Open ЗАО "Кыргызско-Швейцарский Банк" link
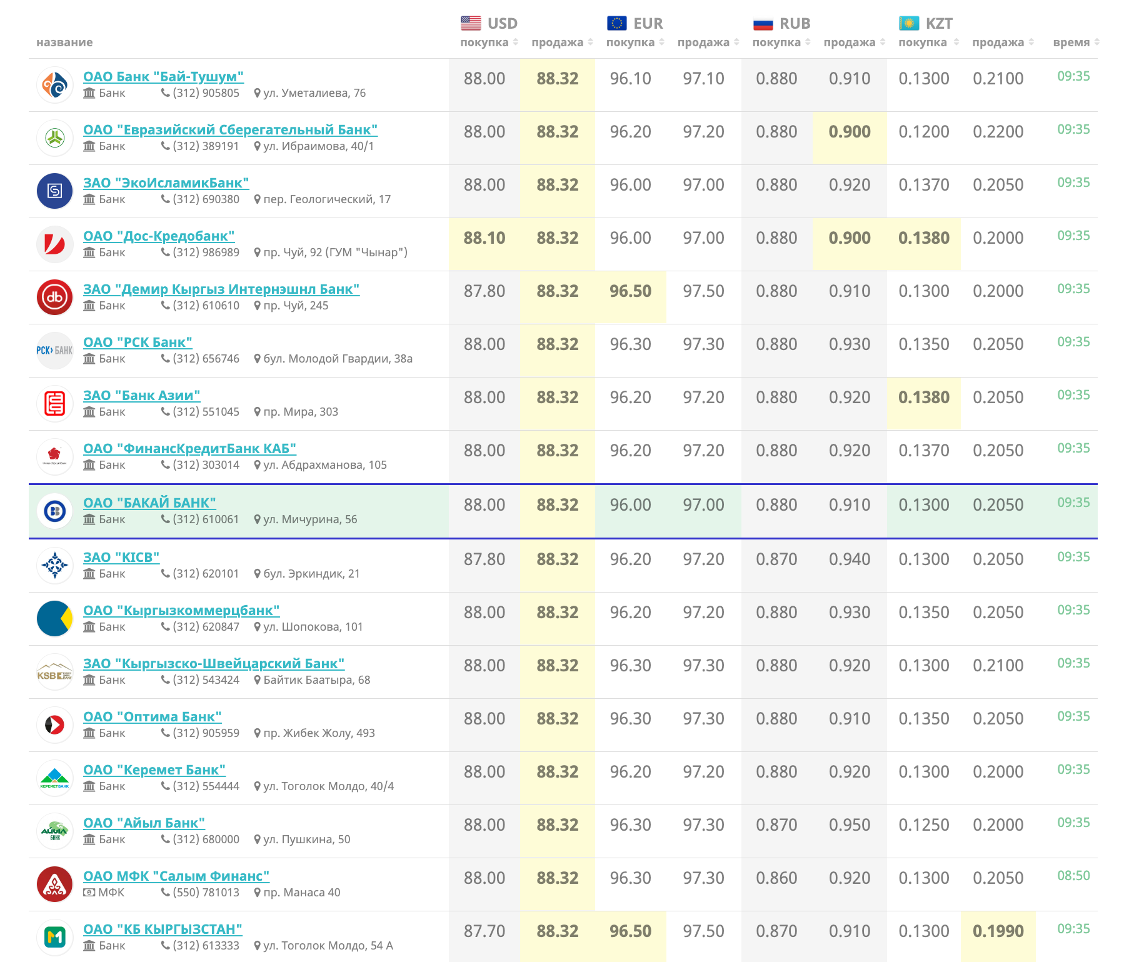Viewport: 1129px width, 962px height. [x=214, y=664]
